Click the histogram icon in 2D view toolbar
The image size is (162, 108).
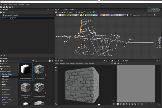[132, 104]
